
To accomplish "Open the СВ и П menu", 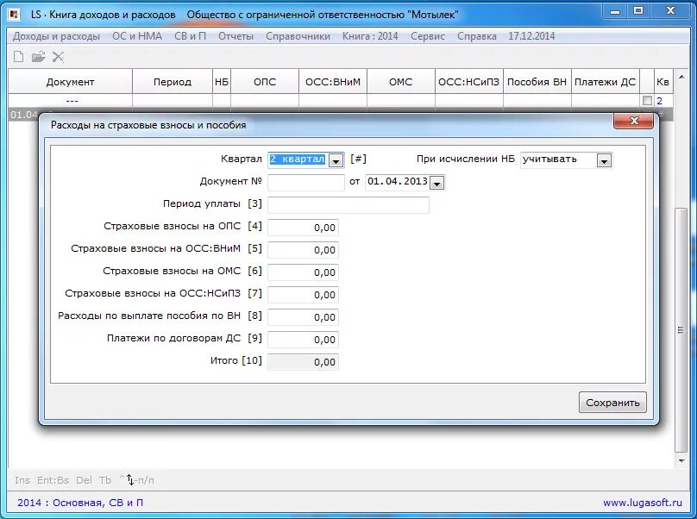I will tap(191, 36).
